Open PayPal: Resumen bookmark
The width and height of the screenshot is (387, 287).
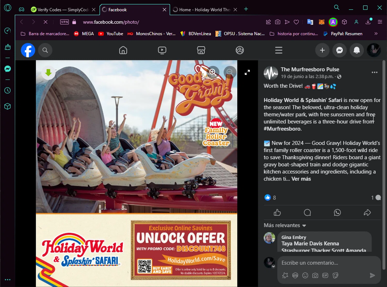(x=343, y=34)
